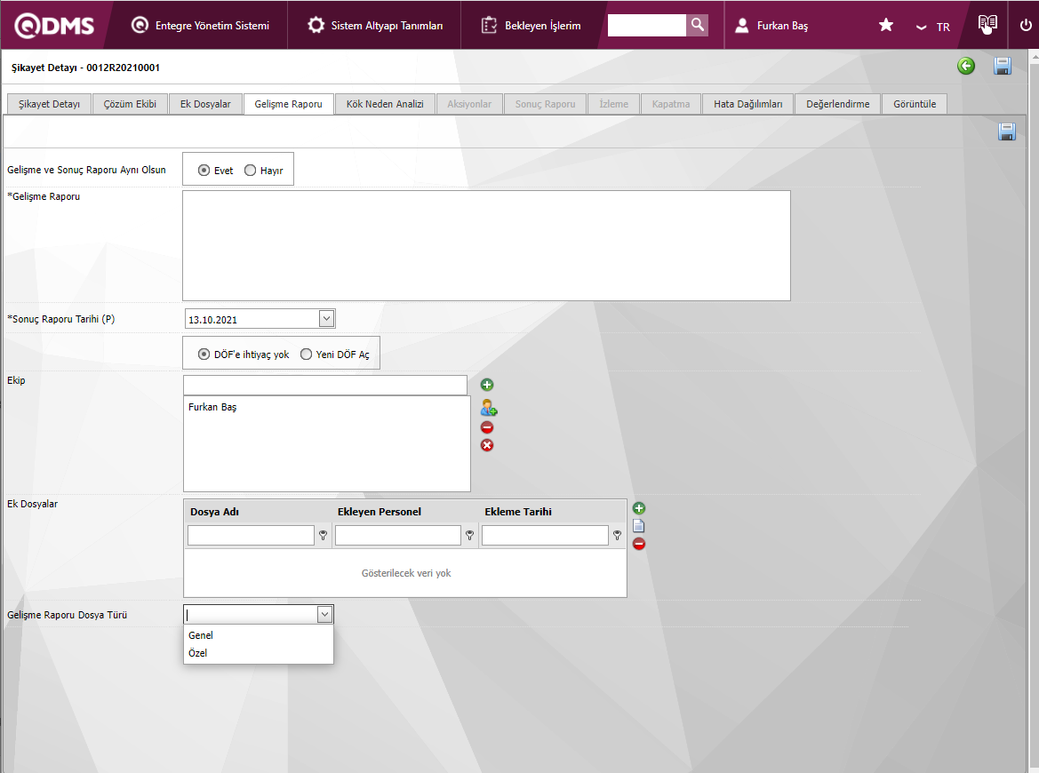This screenshot has height=773, width=1039.
Task: Open Entegre Yönetim Sistemi menu
Action: [200, 25]
